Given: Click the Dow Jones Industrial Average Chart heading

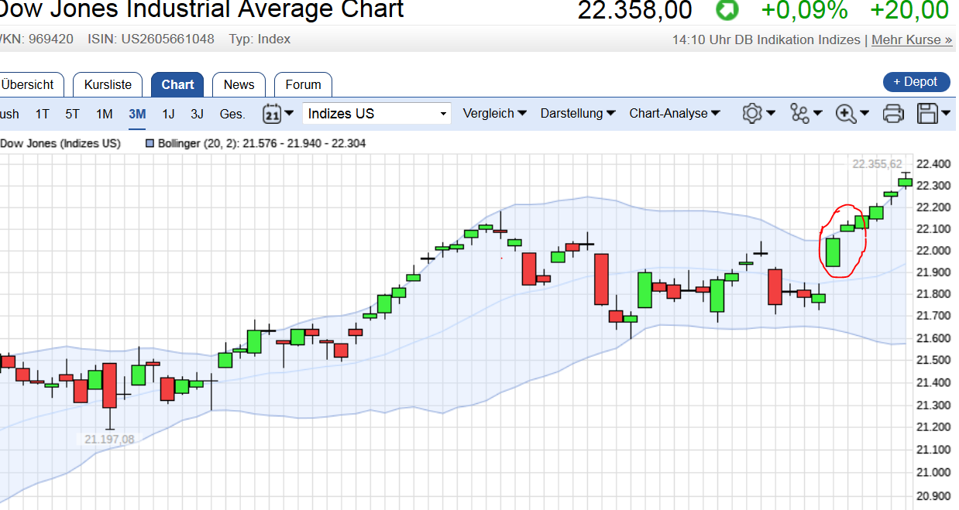Looking at the screenshot, I should pos(201,9).
